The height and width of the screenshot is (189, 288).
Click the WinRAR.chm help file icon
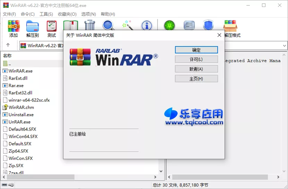(x=5, y=107)
